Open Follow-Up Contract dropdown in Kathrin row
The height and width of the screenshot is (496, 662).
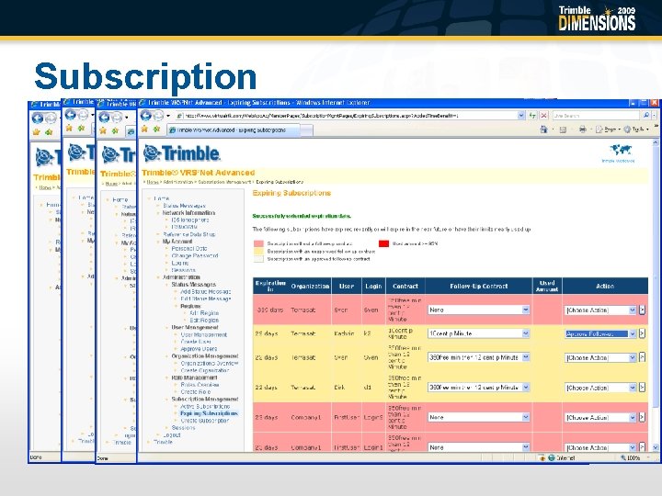coord(526,333)
